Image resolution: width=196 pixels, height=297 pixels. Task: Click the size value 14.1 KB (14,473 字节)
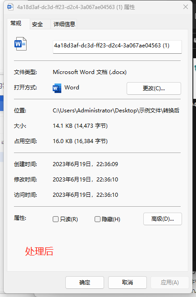point(80,126)
